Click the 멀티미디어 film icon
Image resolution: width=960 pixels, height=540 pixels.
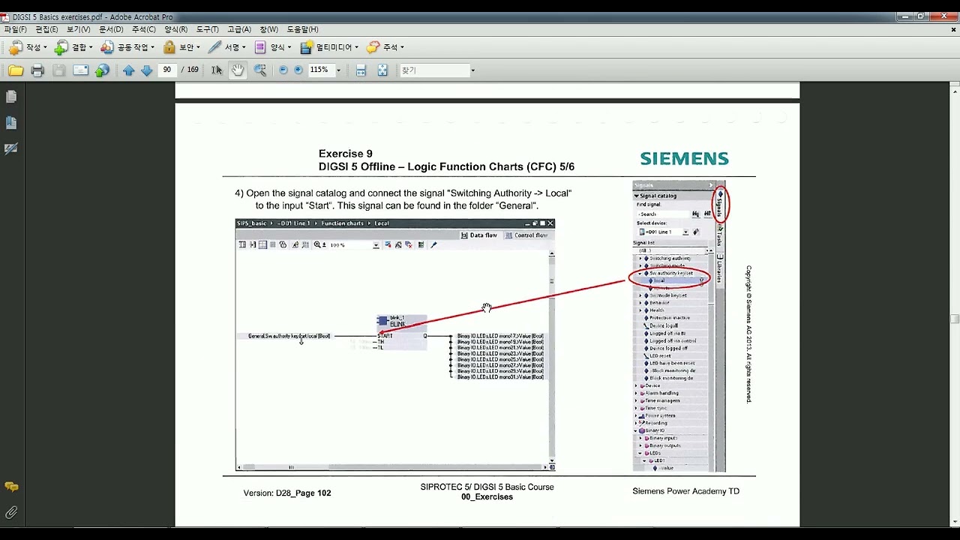tap(306, 47)
